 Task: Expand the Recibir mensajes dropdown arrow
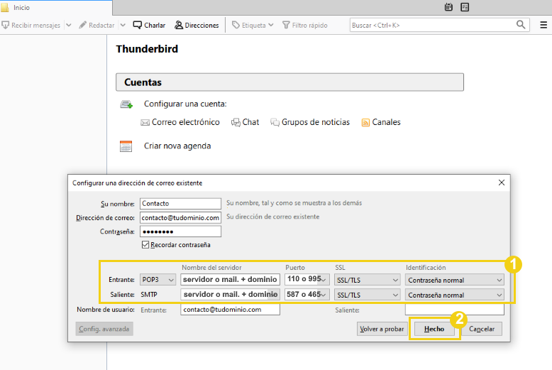pos(69,26)
